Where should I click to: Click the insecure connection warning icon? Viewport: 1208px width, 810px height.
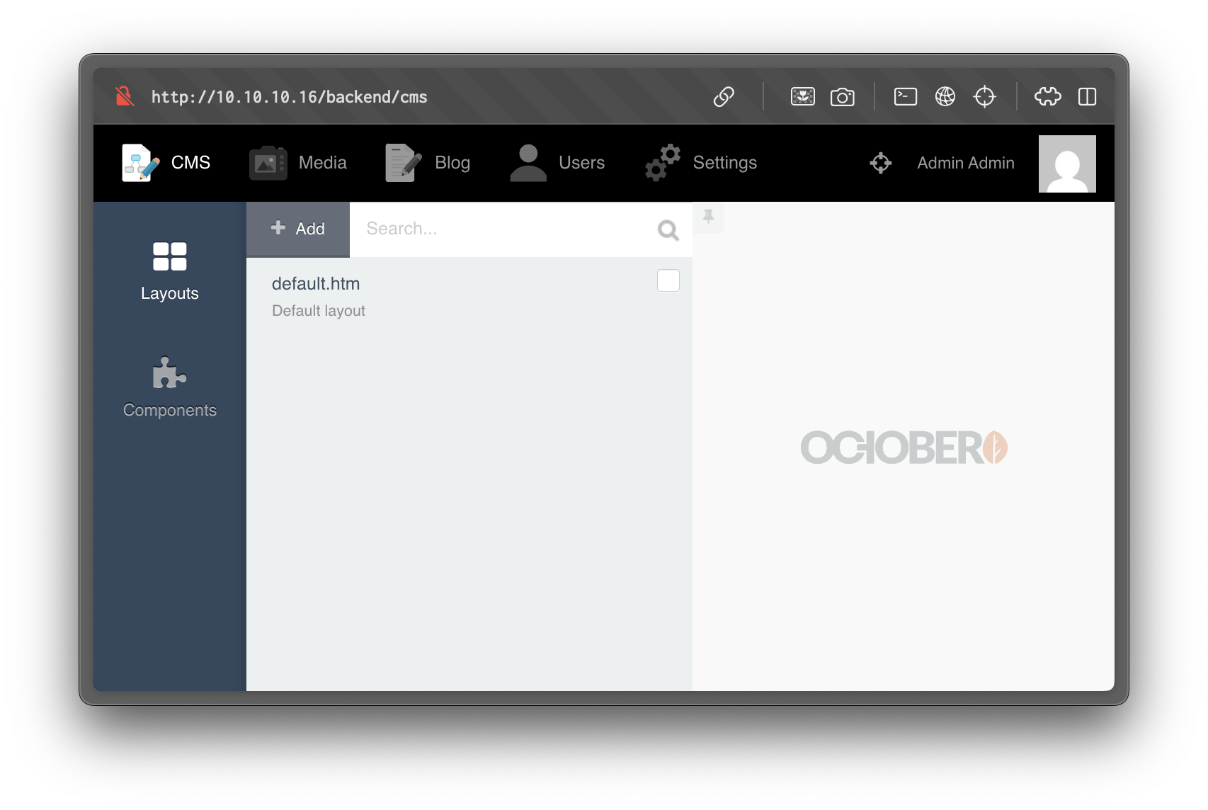(x=125, y=96)
